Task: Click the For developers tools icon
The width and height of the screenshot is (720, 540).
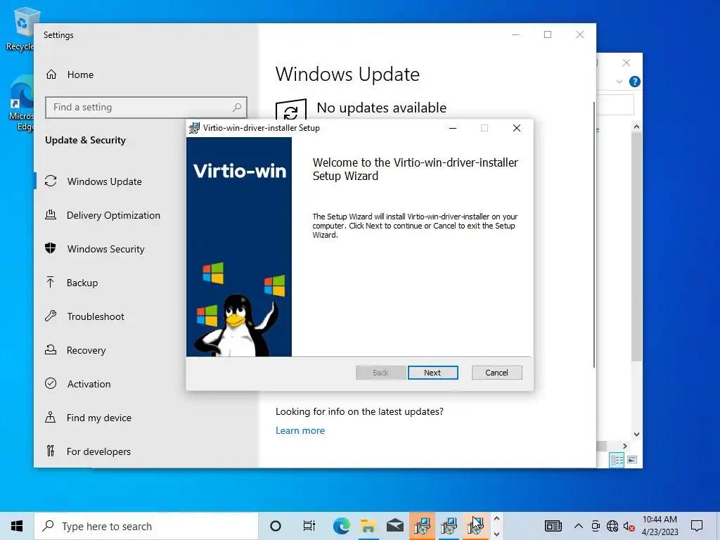Action: pos(51,451)
